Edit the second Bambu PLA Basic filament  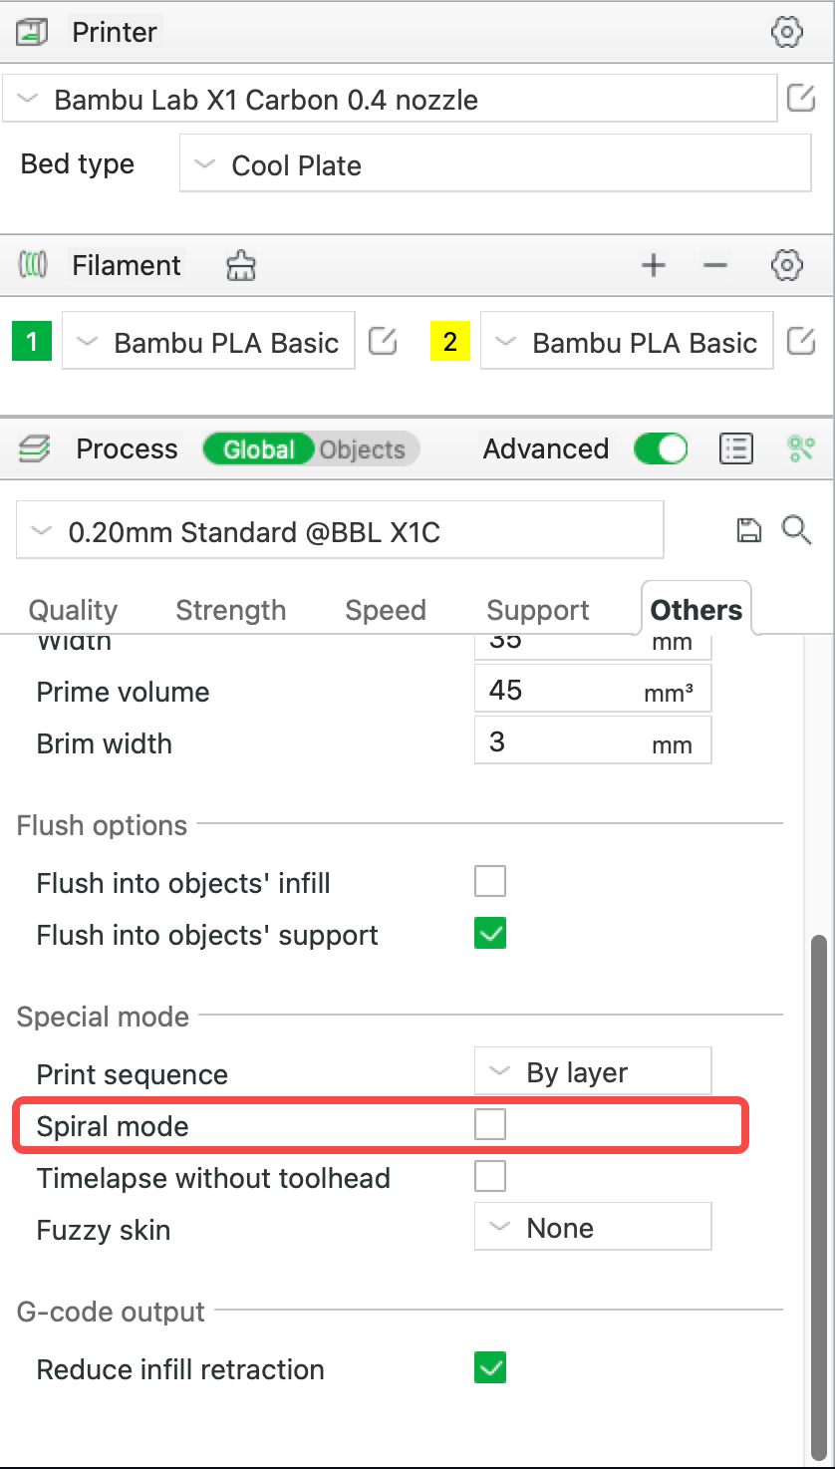802,341
